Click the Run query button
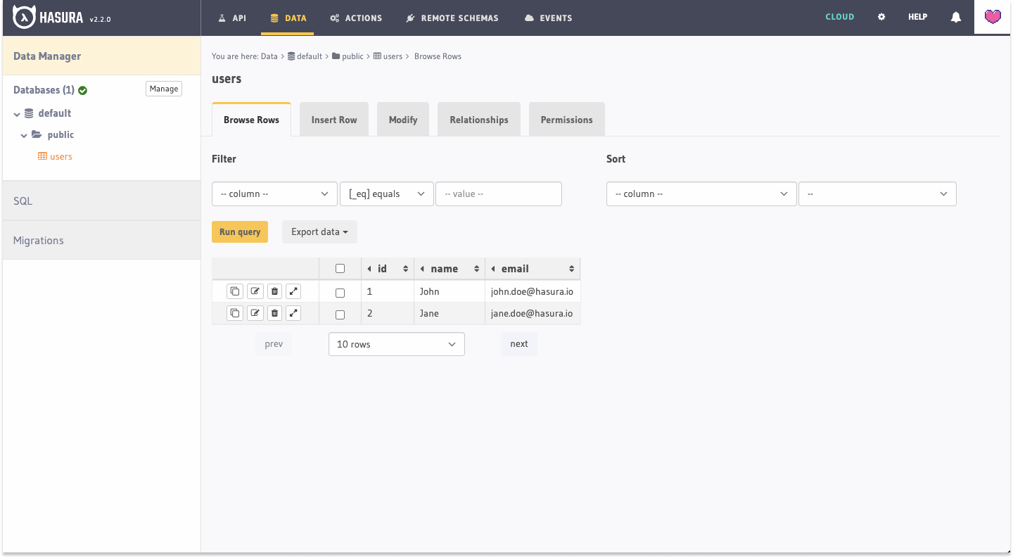This screenshot has height=558, width=1013. pos(239,232)
